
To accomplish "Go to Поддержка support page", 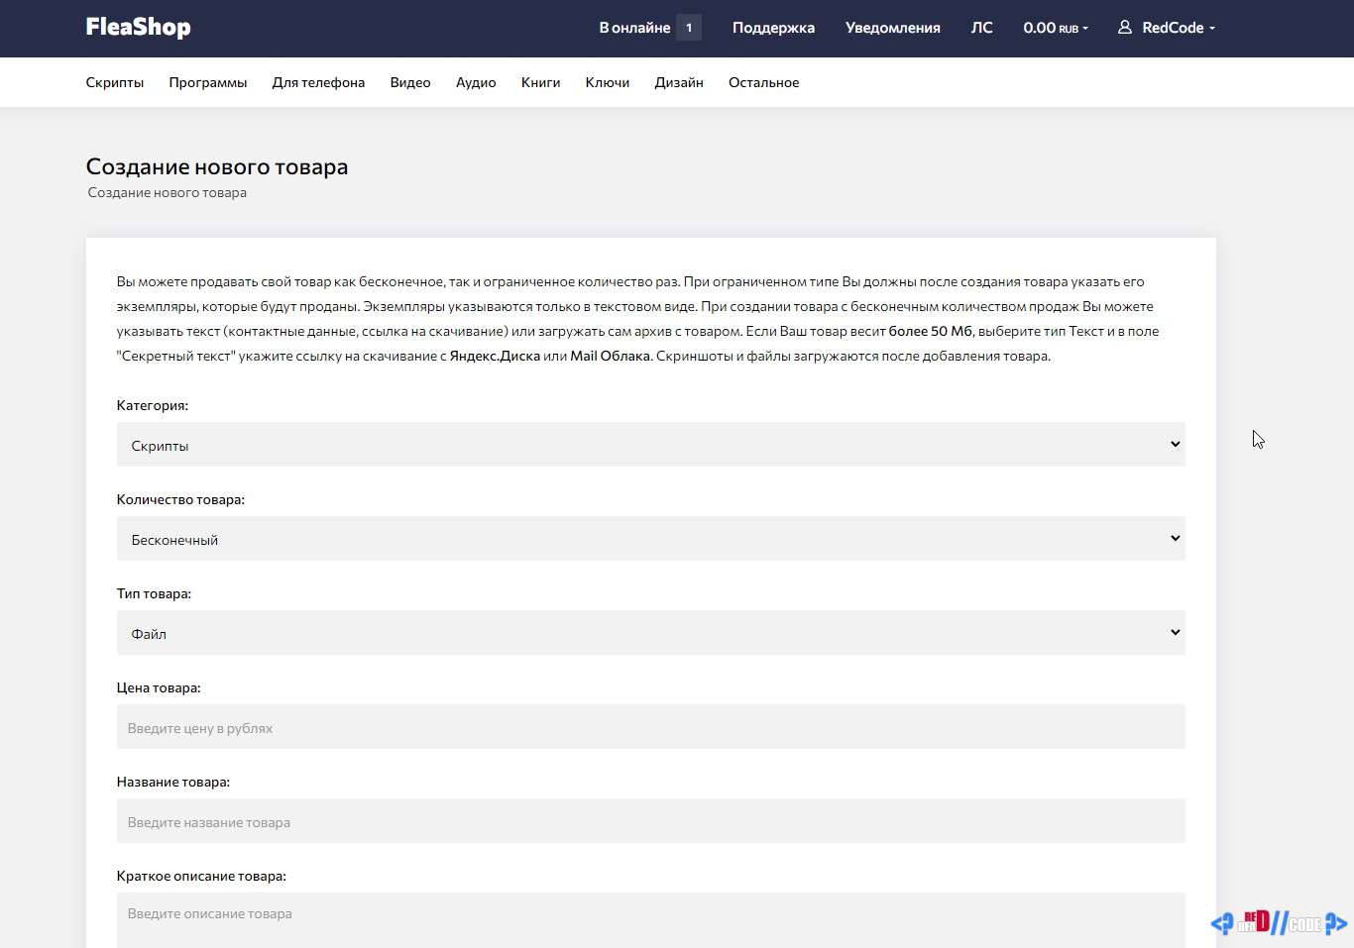I will pyautogui.click(x=773, y=28).
